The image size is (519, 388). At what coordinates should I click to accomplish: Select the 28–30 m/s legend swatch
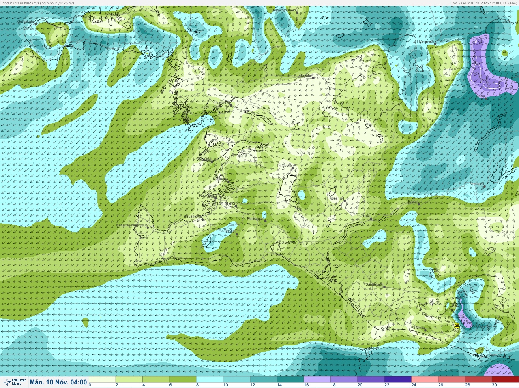pyautogui.click(x=478, y=379)
